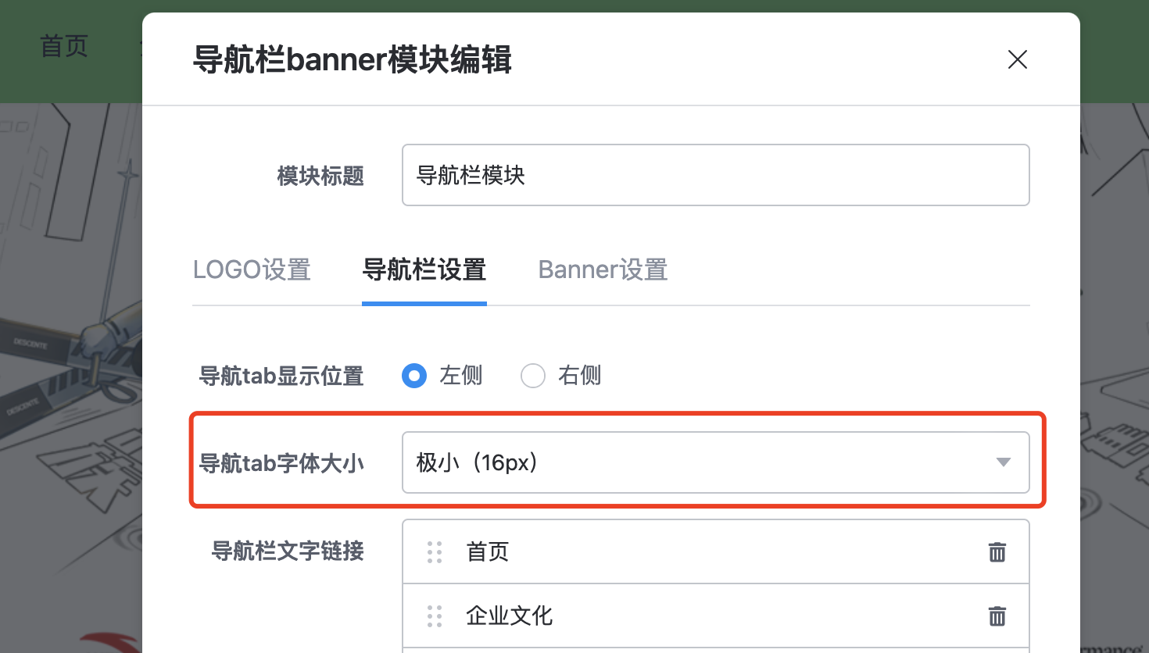Grab the drag handle beside 首页
The height and width of the screenshot is (653, 1149).
[x=435, y=552]
